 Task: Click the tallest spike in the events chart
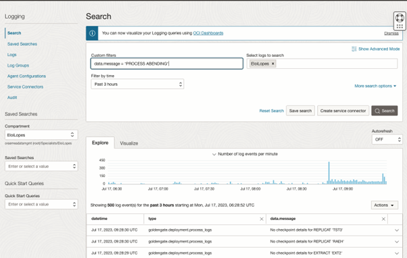click(329, 173)
